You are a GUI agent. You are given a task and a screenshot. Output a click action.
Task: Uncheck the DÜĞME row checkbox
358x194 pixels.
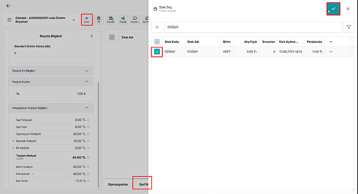click(157, 52)
